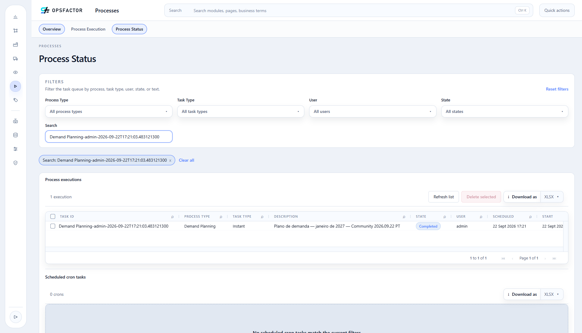Check the Demand Planning-admin row checkbox
The height and width of the screenshot is (333, 582).
(53, 226)
